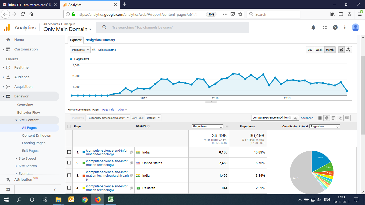Set graph interval to Week
The height and width of the screenshot is (205, 365).
(x=319, y=50)
